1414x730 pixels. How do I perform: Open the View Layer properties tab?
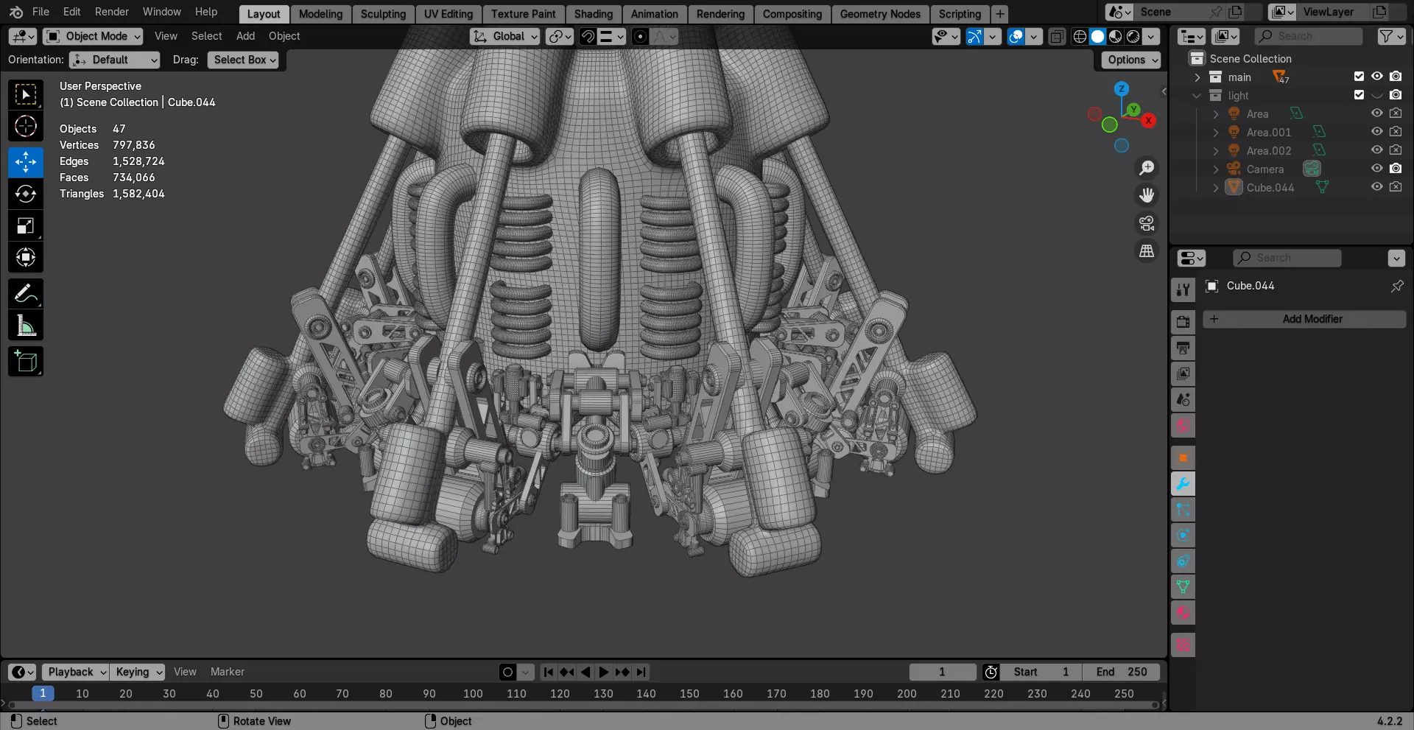1183,373
